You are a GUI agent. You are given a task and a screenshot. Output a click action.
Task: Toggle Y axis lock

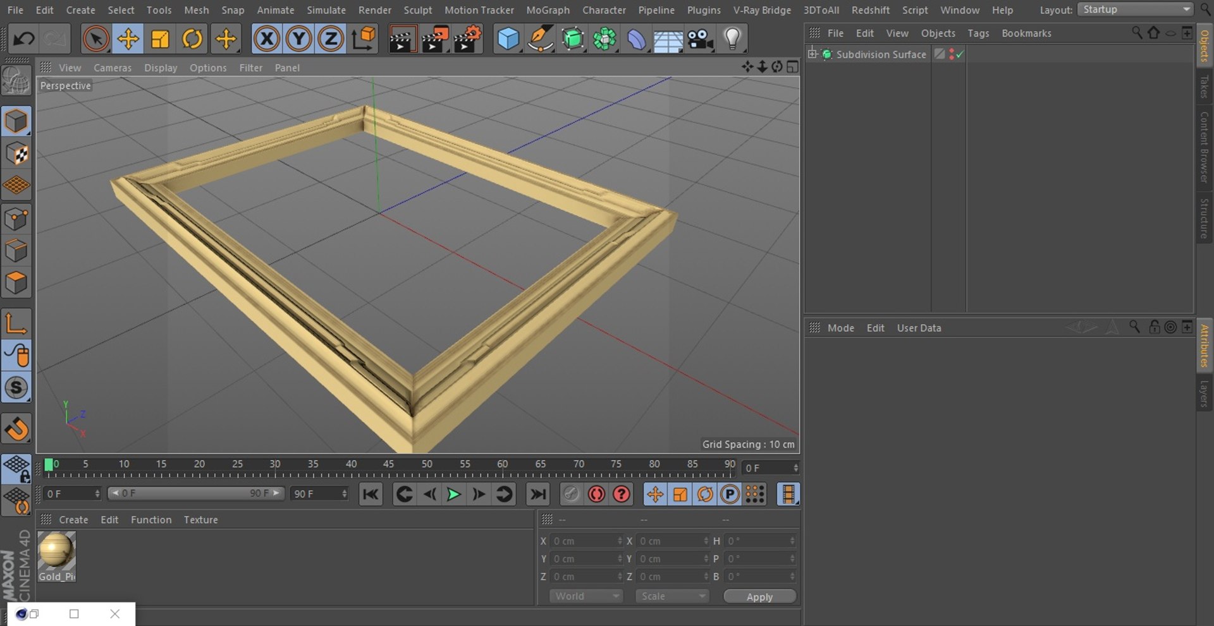pos(298,39)
